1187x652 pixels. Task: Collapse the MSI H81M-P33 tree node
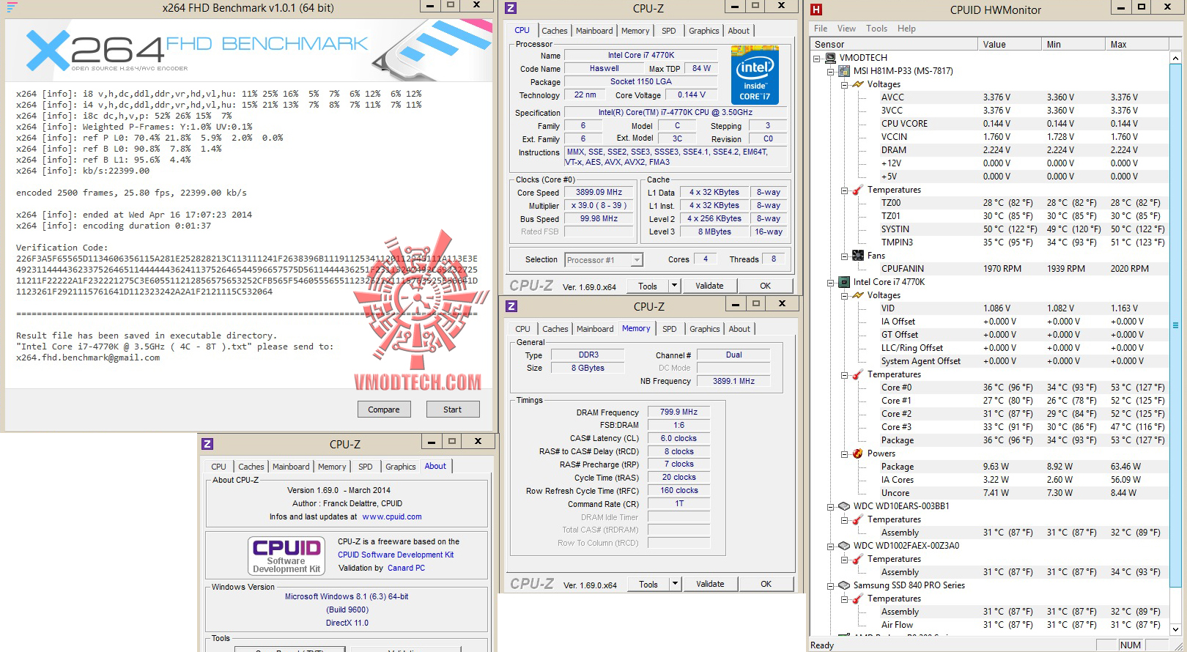(x=831, y=71)
